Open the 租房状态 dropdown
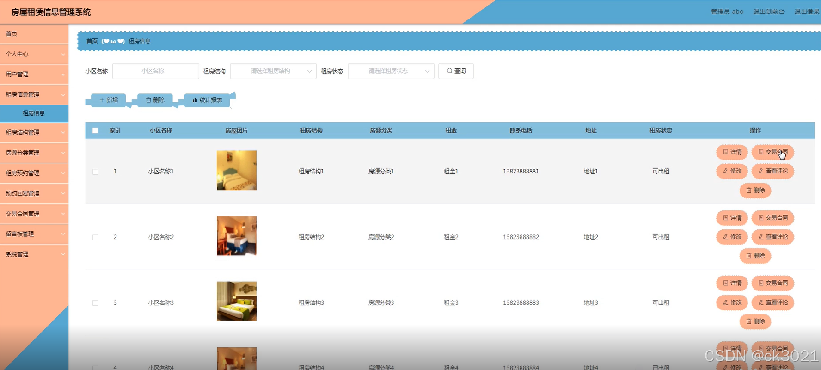This screenshot has width=821, height=370. click(x=391, y=71)
